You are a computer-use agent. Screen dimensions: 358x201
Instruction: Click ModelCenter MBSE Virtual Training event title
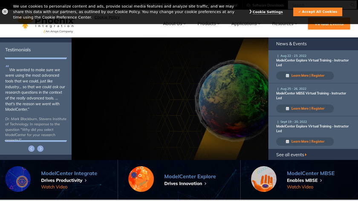(311, 95)
